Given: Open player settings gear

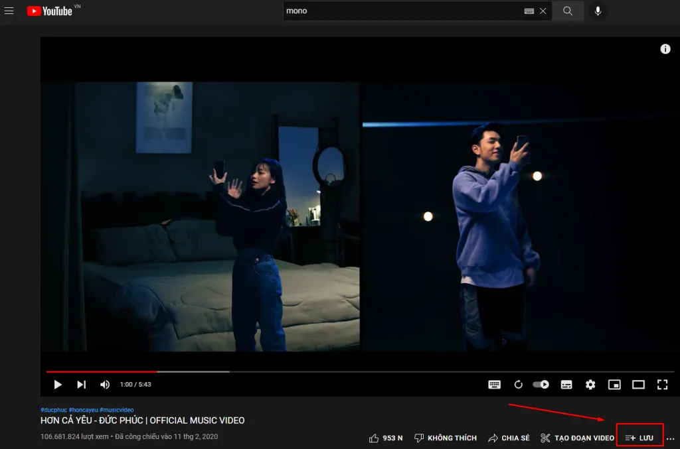Looking at the screenshot, I should click(590, 385).
